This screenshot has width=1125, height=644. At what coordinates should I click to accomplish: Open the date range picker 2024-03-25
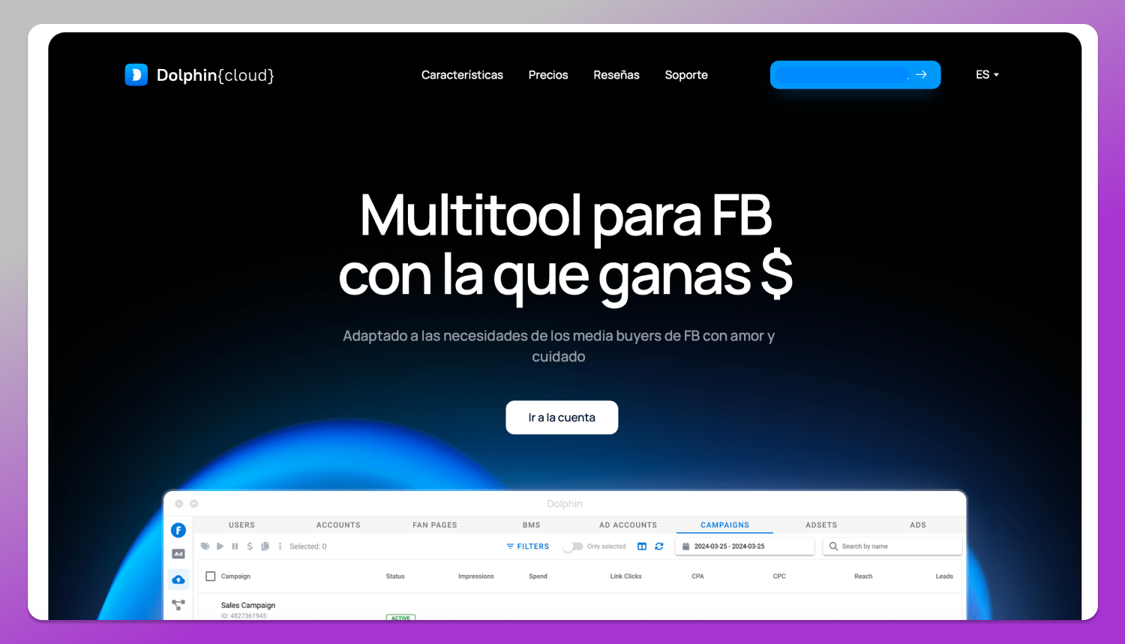(745, 547)
